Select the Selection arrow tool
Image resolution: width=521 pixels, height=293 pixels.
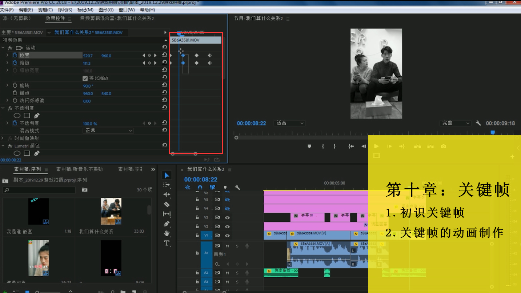[x=167, y=176]
